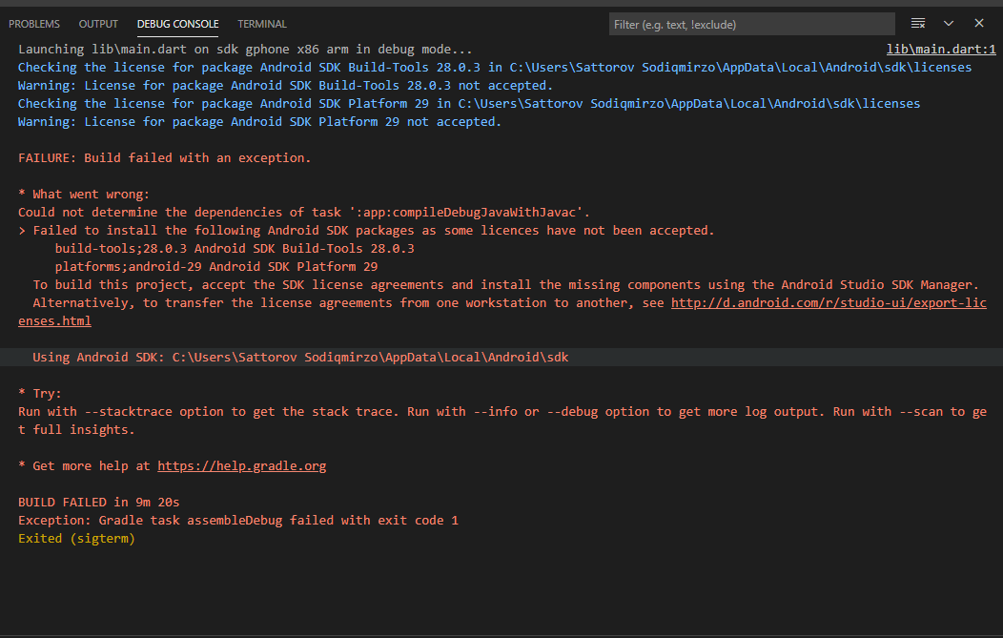Open the https://help.gradle.org link

242,465
